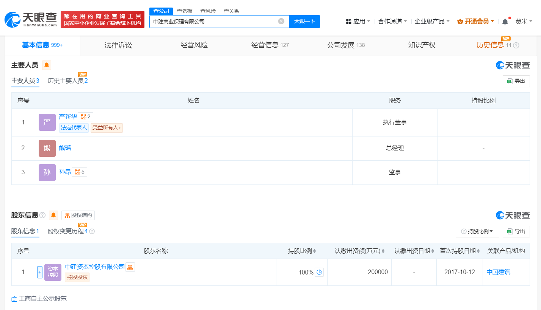The width and height of the screenshot is (541, 310).
Task: Open 严新华 person profile link
Action: click(68, 117)
